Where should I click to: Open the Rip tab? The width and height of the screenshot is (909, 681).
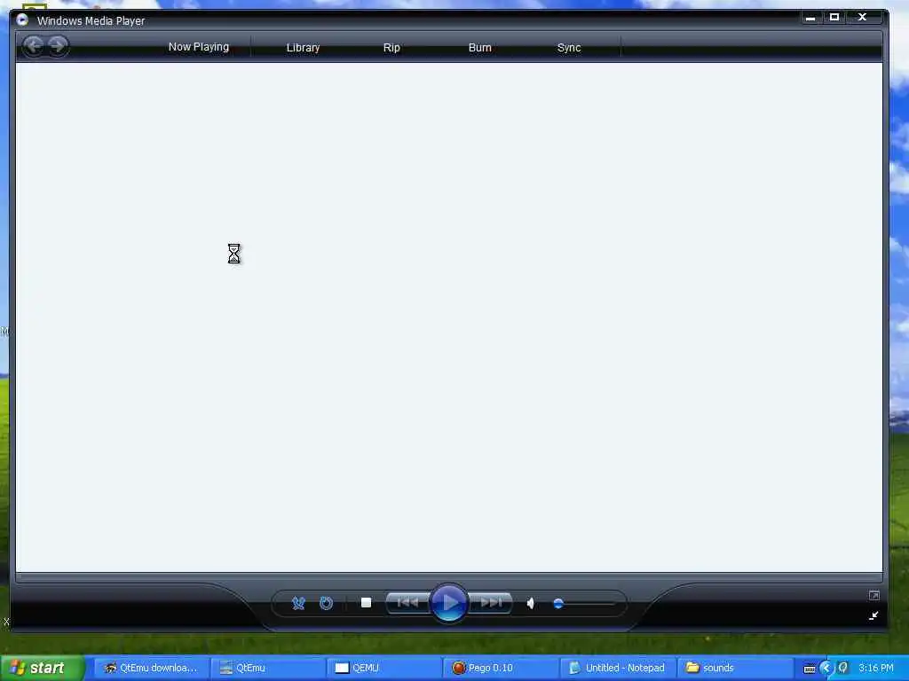pos(391,48)
